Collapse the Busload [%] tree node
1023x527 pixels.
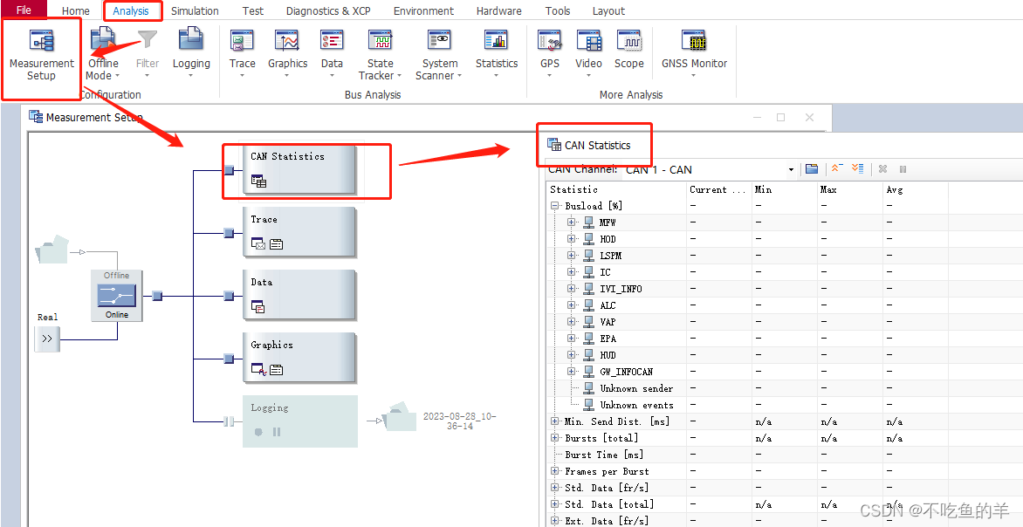[x=555, y=206]
